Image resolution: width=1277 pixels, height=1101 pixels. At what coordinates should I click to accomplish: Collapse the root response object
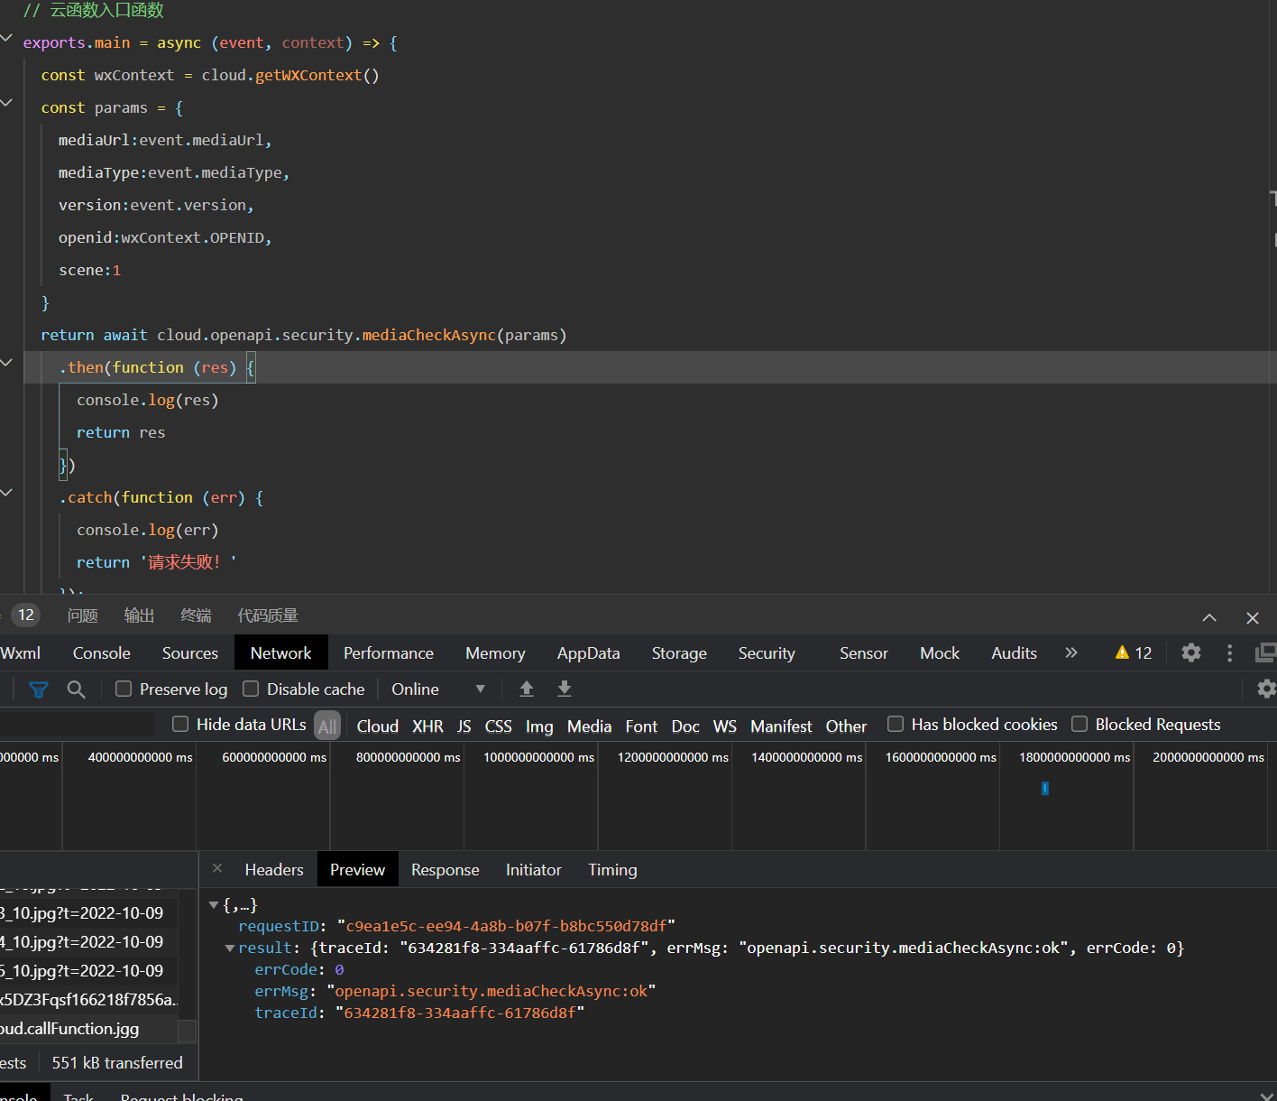pyautogui.click(x=214, y=905)
